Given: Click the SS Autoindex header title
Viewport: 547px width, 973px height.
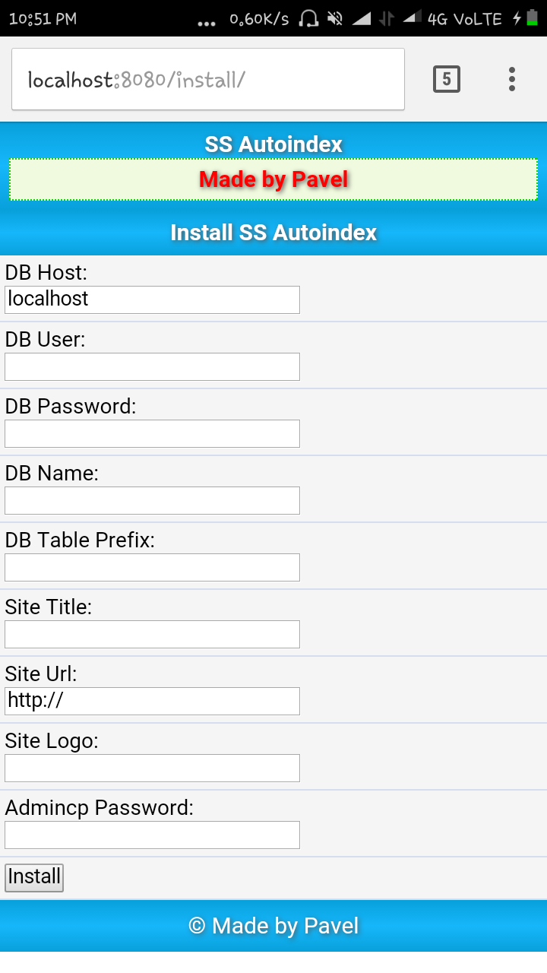Looking at the screenshot, I should (273, 144).
